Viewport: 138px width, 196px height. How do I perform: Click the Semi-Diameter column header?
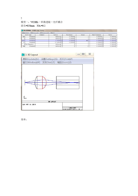[x=96, y=35]
